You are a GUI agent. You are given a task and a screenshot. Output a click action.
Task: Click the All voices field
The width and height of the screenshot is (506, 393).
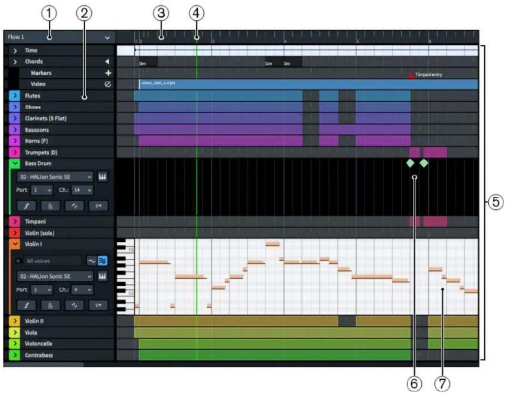click(x=52, y=261)
